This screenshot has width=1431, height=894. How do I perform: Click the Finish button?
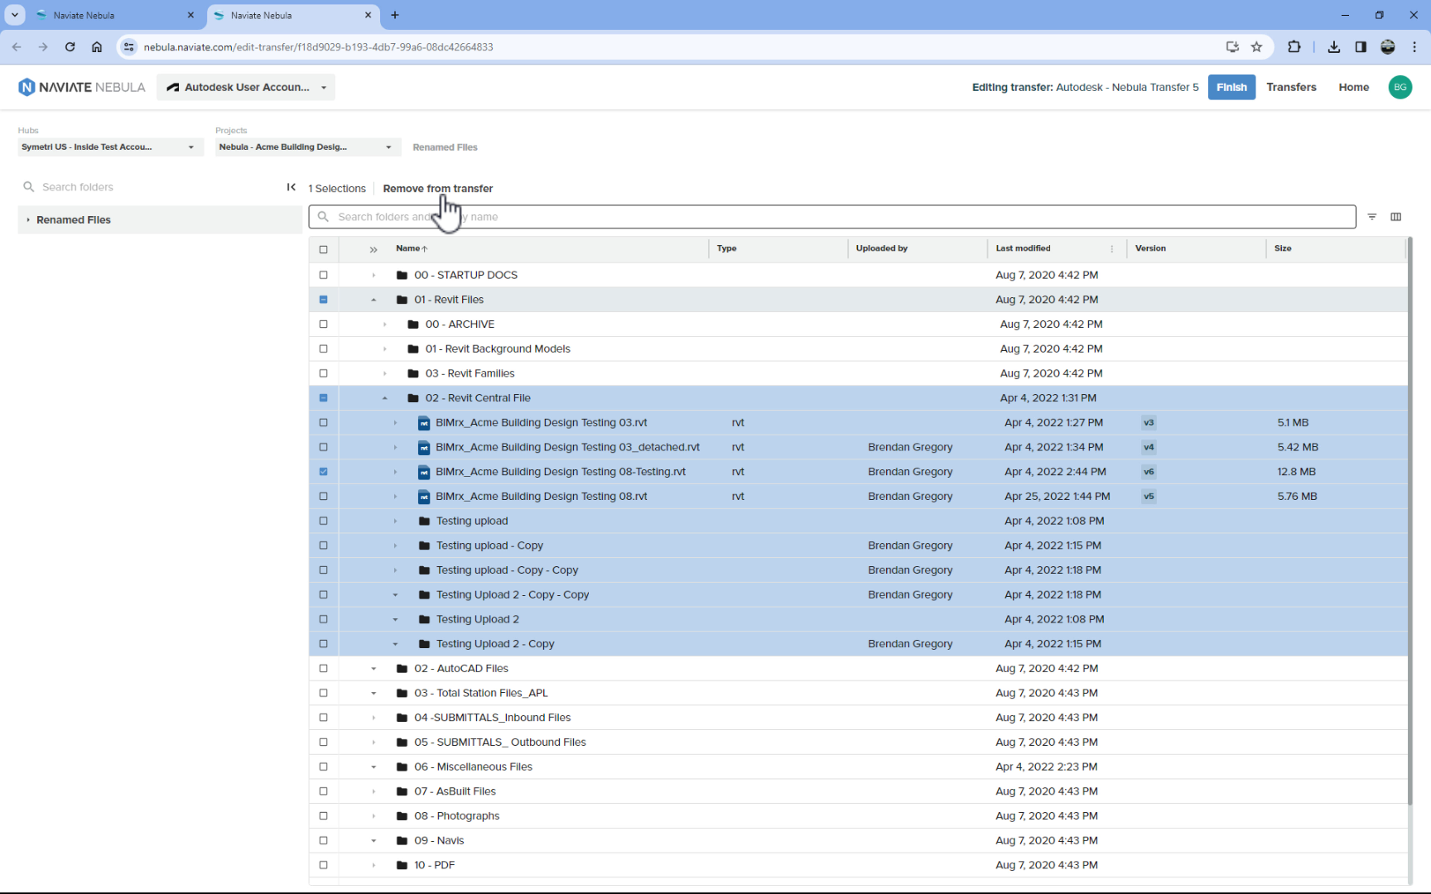point(1231,87)
